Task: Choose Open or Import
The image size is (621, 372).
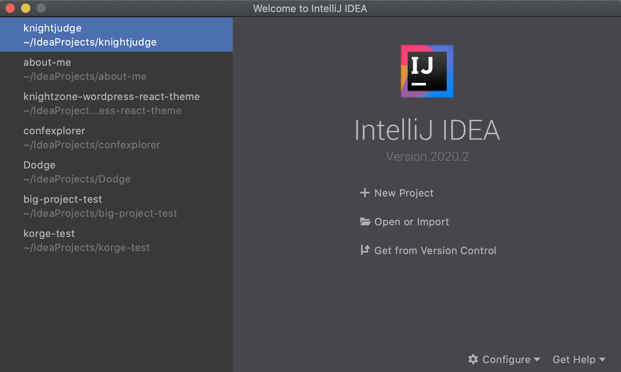Action: [x=405, y=222]
